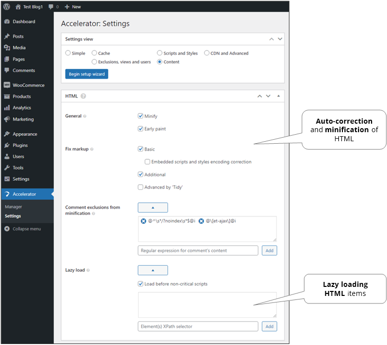
Task: Uncheck the Minify checkbox
Action: tap(141, 116)
